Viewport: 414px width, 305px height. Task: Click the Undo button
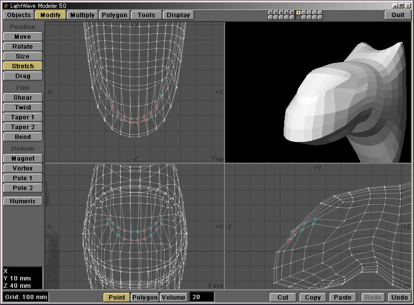coord(400,297)
